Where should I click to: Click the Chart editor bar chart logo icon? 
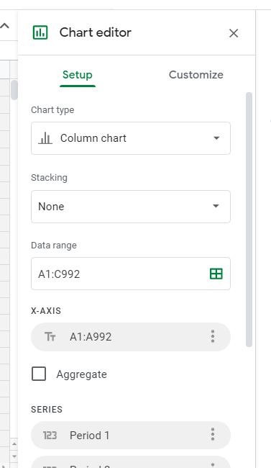(x=40, y=32)
